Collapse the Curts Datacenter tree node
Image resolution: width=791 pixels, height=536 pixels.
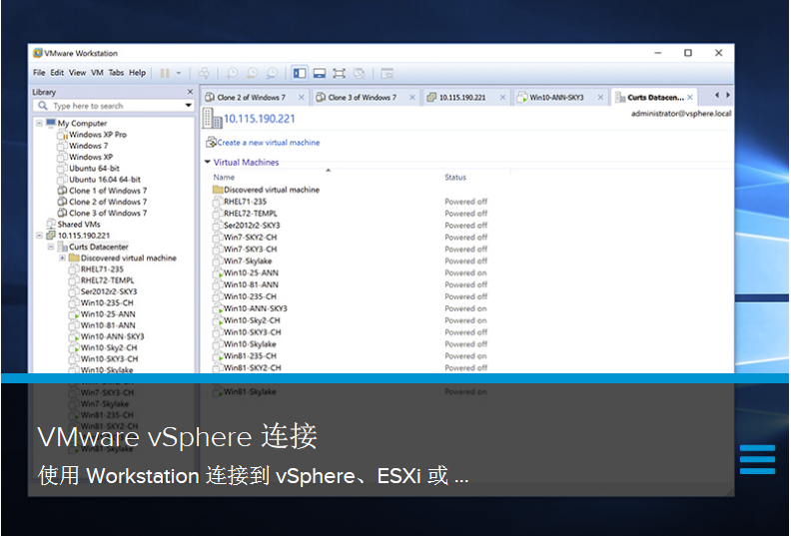point(51,247)
